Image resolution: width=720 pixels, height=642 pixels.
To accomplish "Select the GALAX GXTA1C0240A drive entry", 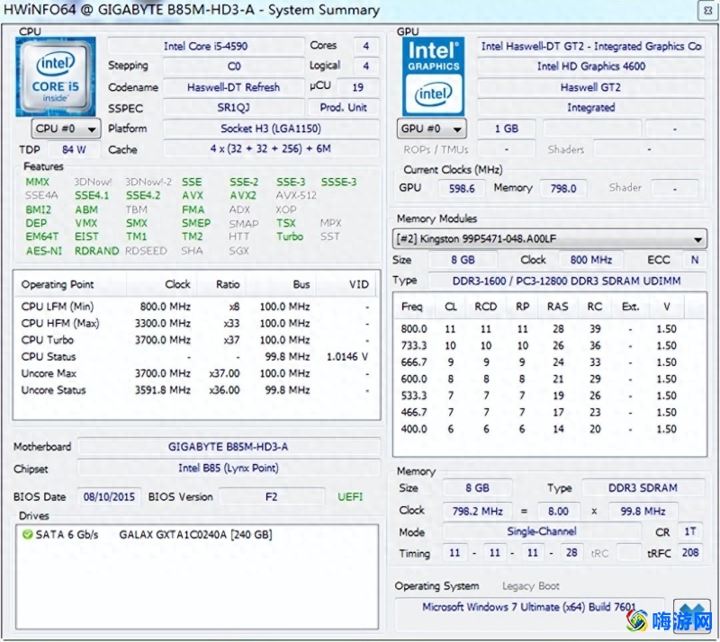I will (x=195, y=535).
